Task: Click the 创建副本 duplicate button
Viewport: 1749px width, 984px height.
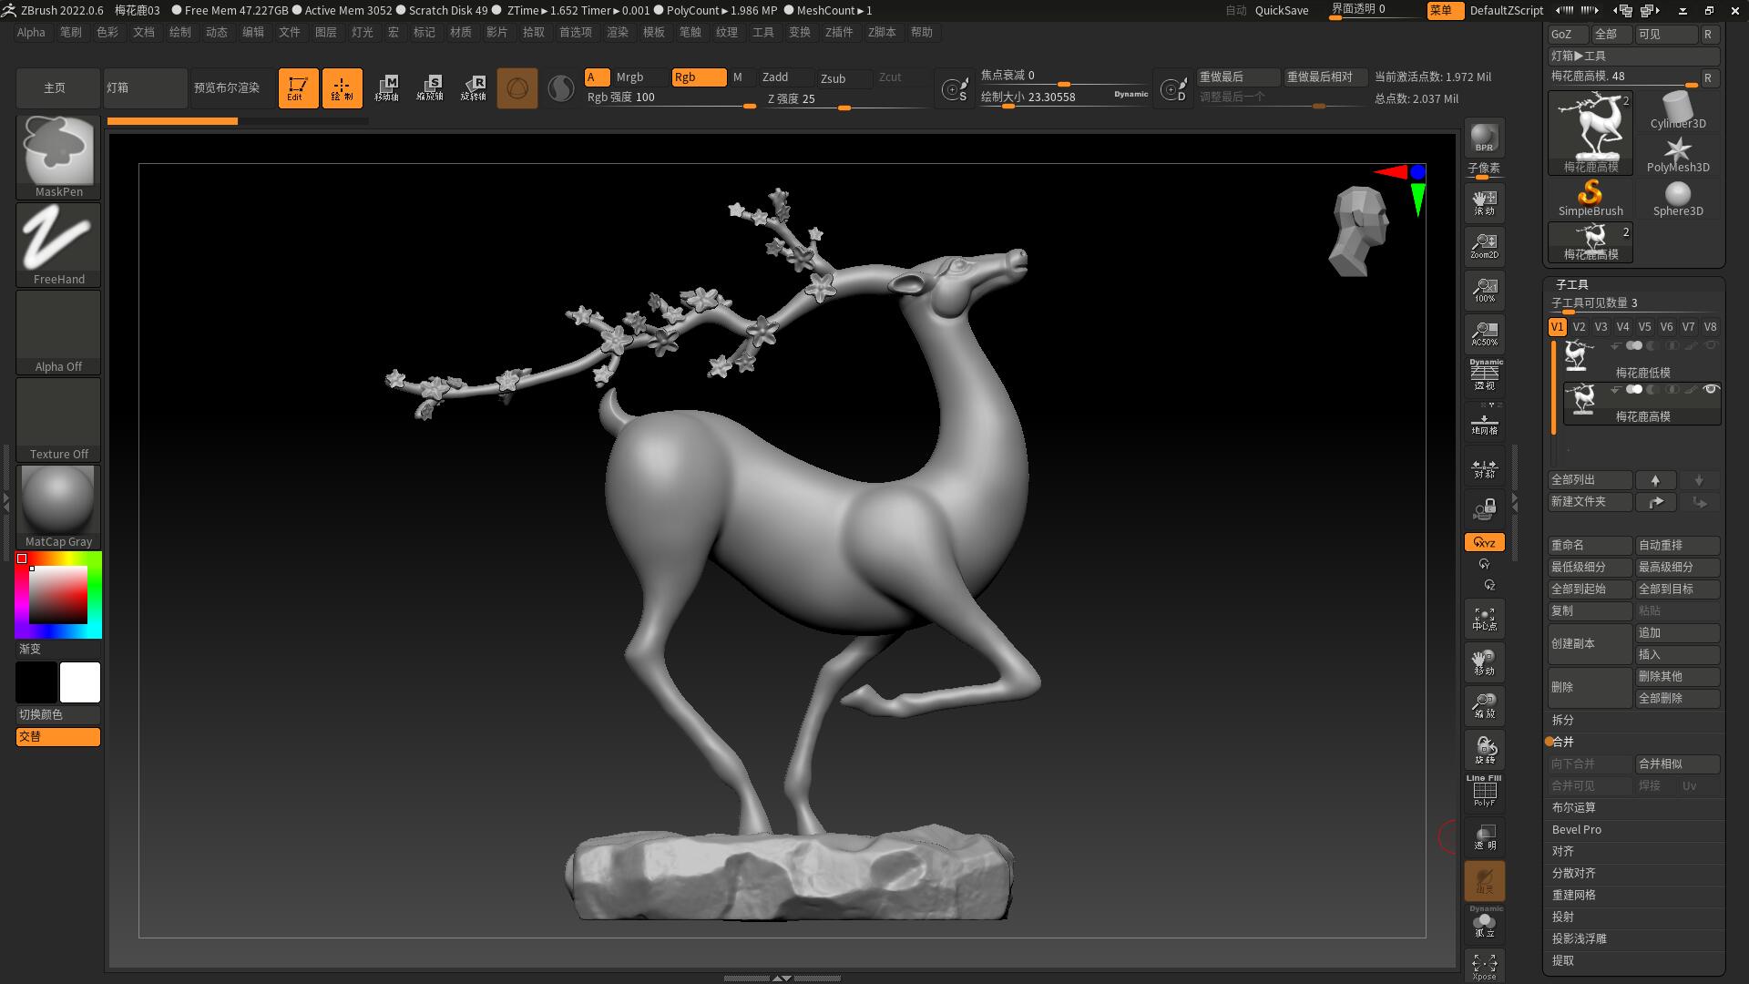Action: pos(1590,644)
